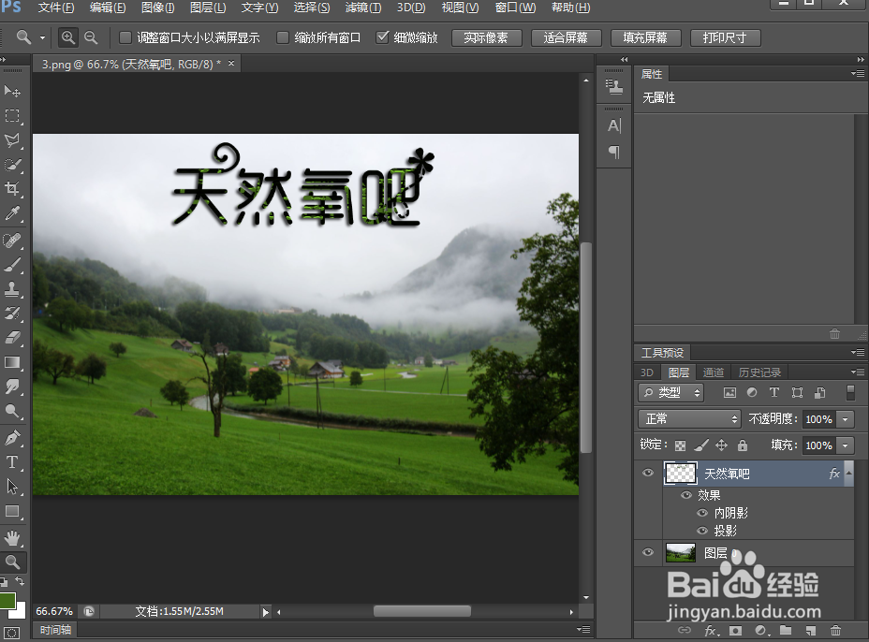Select the Move tool

(12, 90)
